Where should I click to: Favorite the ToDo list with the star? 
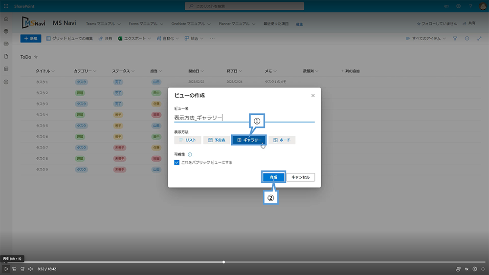point(36,57)
